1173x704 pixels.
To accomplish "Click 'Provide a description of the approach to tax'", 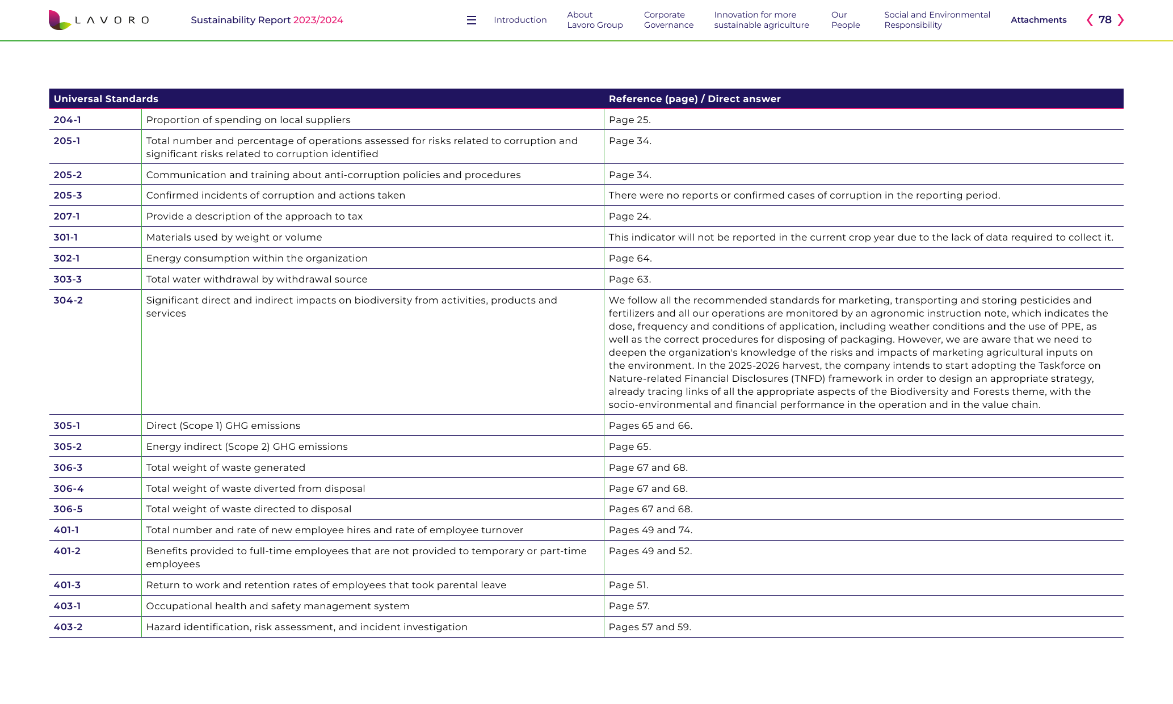I will point(254,216).
